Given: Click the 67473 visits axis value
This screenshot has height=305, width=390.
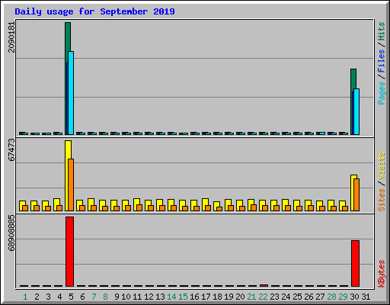Looking at the screenshot, I should (11, 150).
